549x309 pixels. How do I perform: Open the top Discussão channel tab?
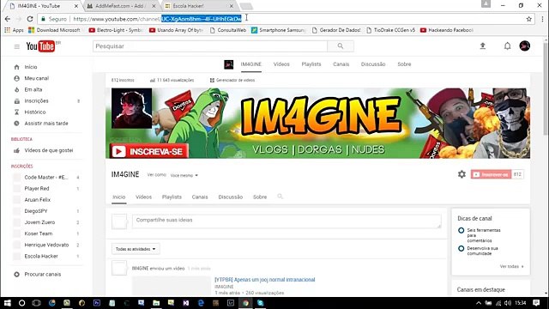tap(373, 64)
